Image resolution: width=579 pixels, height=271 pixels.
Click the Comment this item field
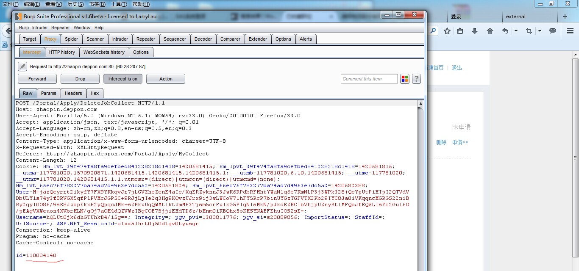point(369,79)
